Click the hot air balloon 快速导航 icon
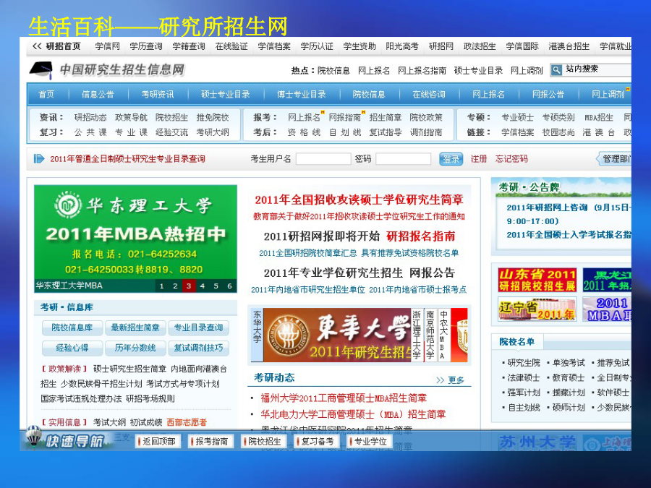Viewport: 651px width, 488px height. [33, 437]
